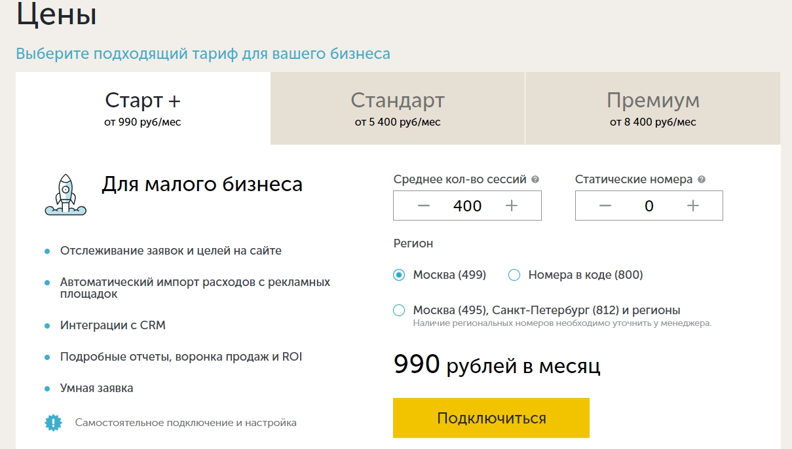
Task: Choose Номера в коде (800) option
Action: (514, 275)
